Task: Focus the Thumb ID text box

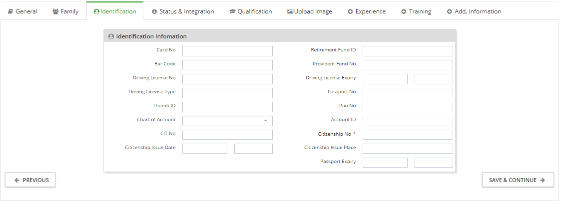Action: (x=227, y=107)
